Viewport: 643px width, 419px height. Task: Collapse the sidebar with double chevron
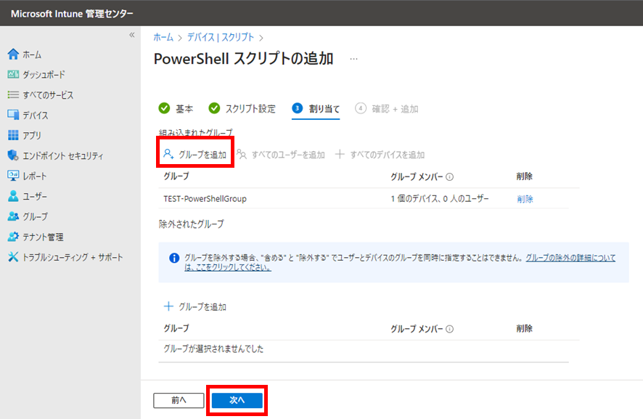tap(131, 35)
